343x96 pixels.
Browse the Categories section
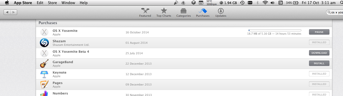[x=184, y=12]
